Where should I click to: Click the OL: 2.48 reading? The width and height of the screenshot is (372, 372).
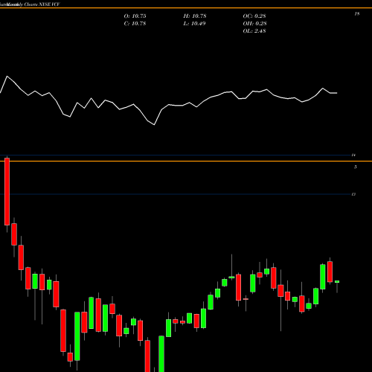(254, 31)
